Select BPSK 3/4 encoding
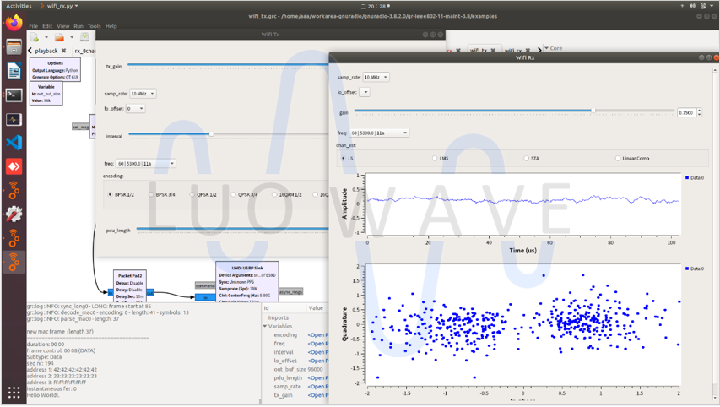 point(152,195)
